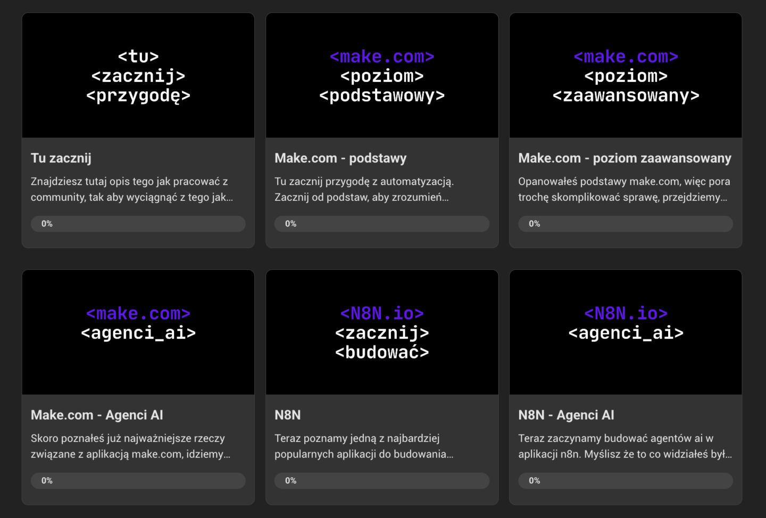Click the "N8N - Agenci AI" progress bar
The width and height of the screenshot is (766, 518).
click(626, 481)
